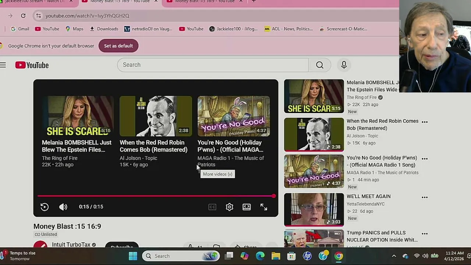Click Set as default button

click(x=118, y=46)
